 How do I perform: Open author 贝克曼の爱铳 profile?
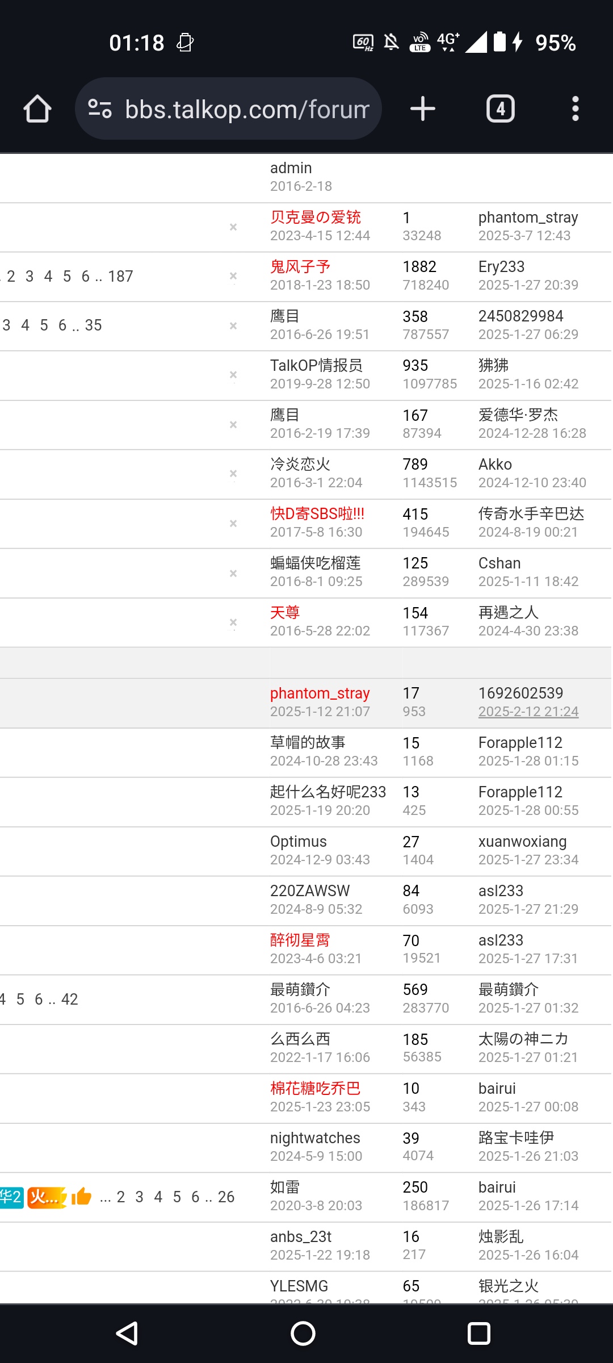coord(316,217)
